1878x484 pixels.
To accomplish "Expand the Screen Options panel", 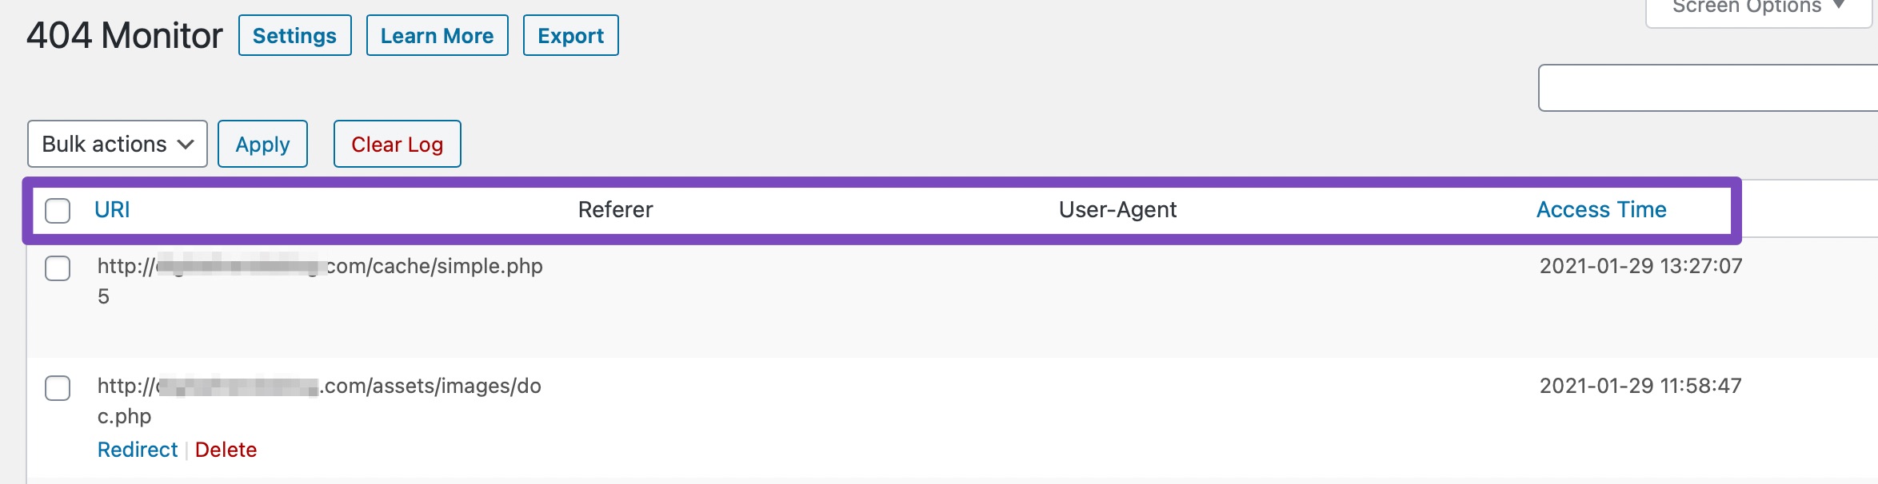I will pos(1756,8).
